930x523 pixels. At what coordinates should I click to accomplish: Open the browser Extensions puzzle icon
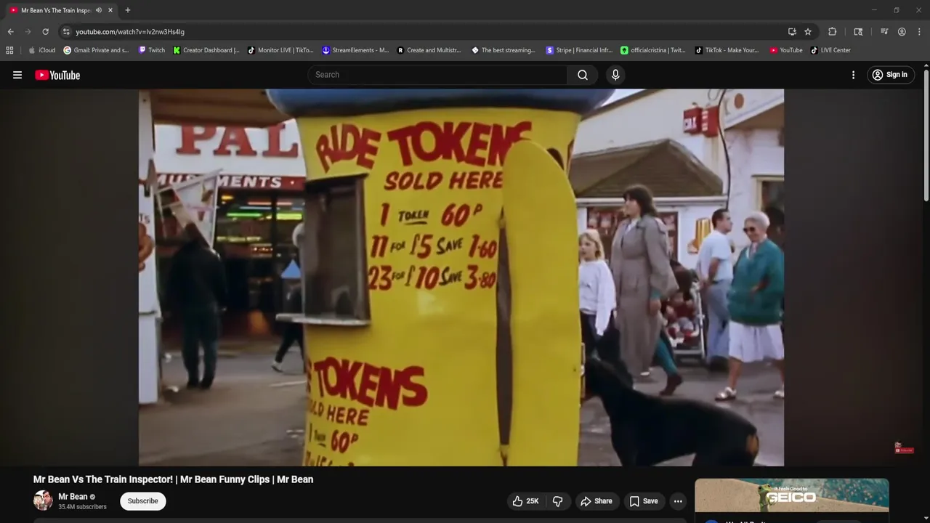(x=833, y=32)
